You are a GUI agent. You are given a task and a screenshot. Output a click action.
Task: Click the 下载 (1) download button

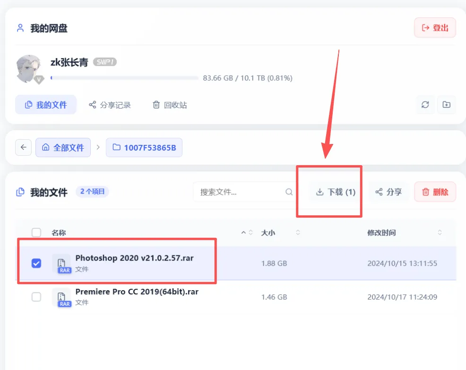point(336,192)
